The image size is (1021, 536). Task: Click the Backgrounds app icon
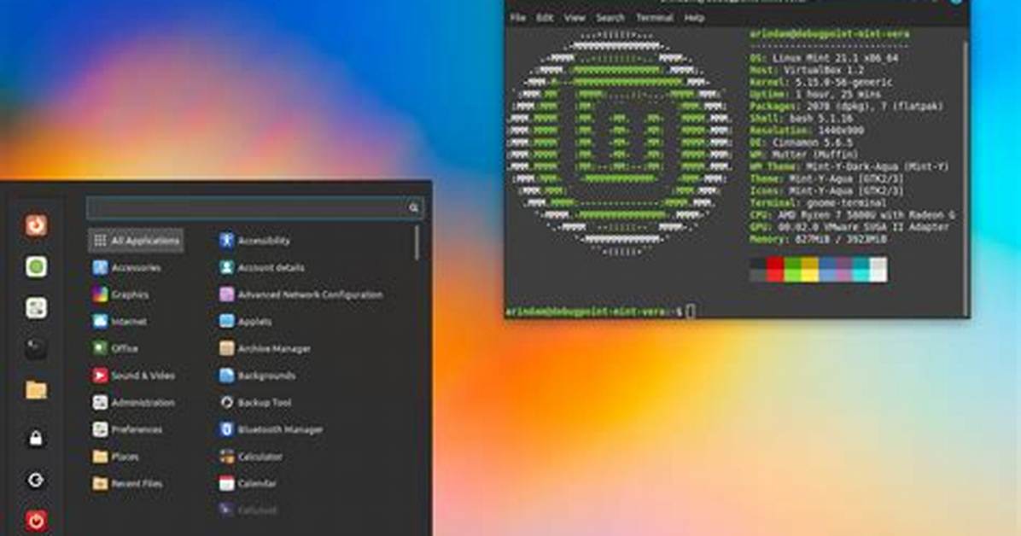(226, 376)
